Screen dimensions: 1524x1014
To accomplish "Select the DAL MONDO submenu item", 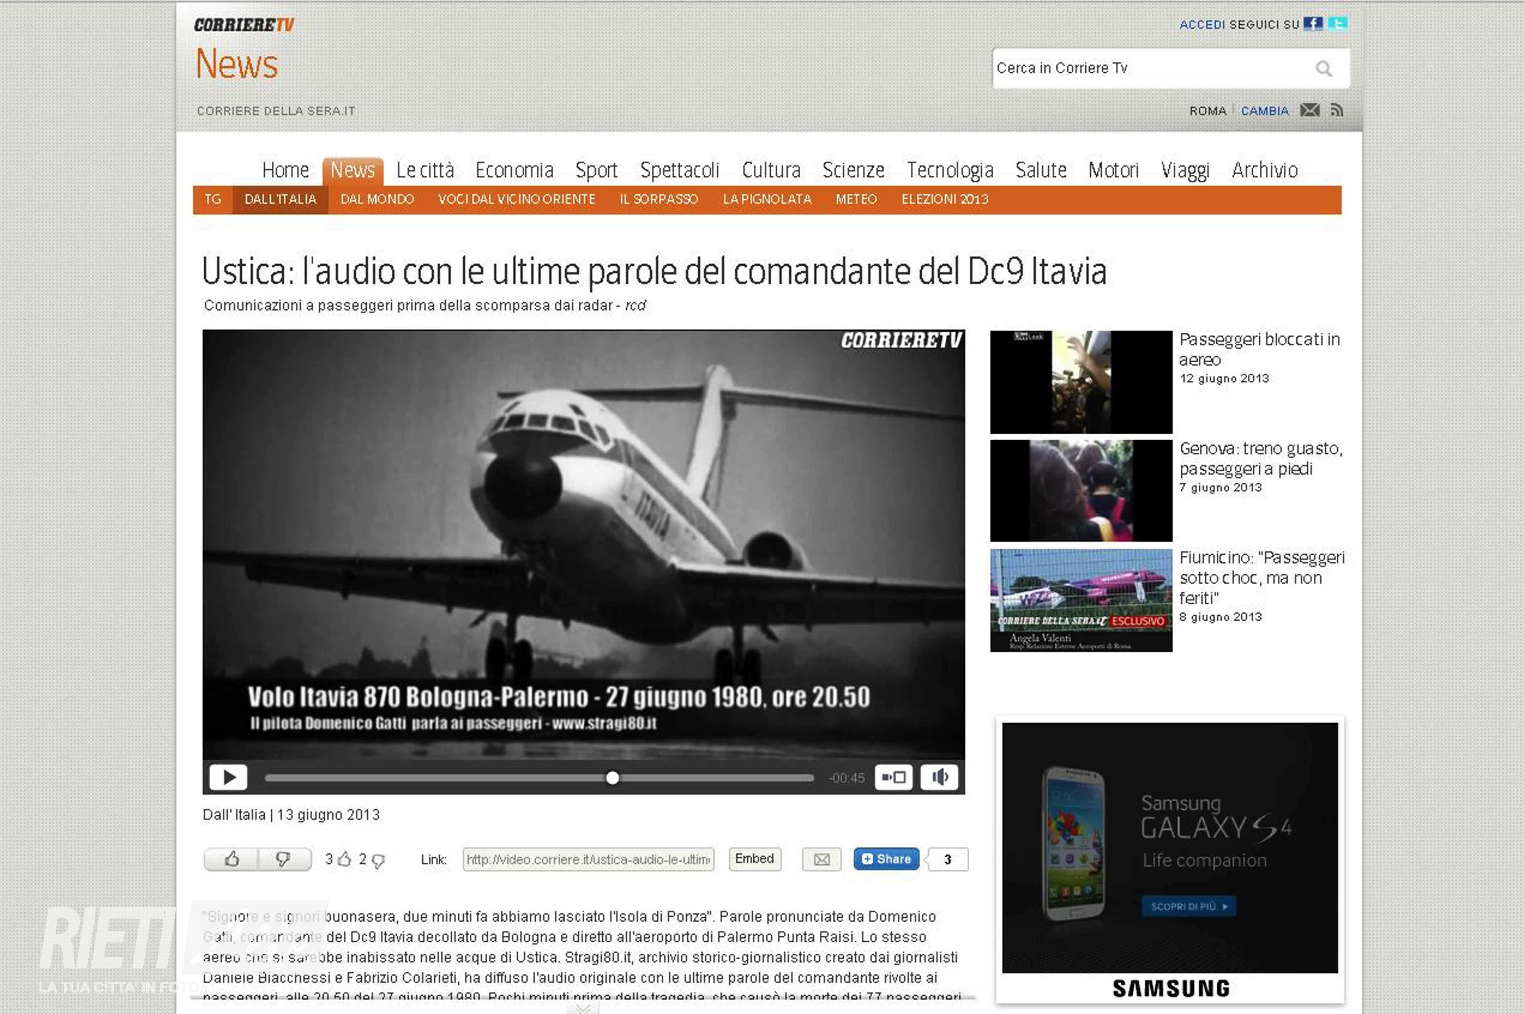I will tap(377, 199).
